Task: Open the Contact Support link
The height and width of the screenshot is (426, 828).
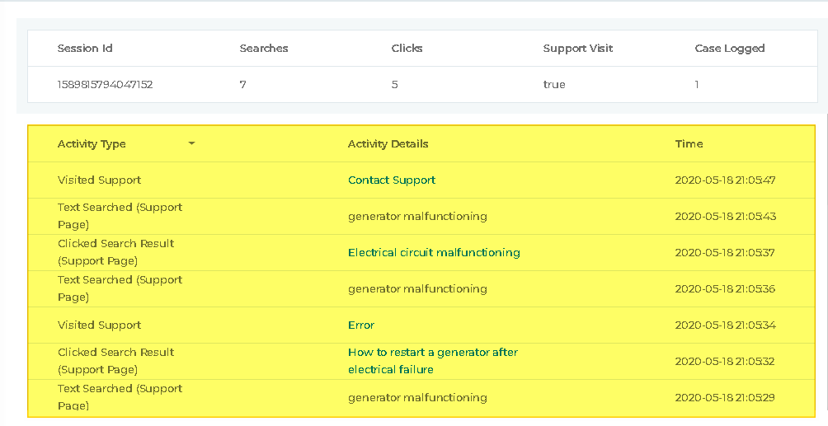Action: click(392, 180)
